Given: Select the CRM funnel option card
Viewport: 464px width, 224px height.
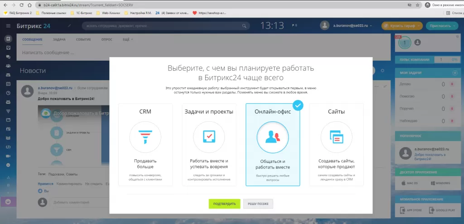Looking at the screenshot, I should click(x=145, y=144).
